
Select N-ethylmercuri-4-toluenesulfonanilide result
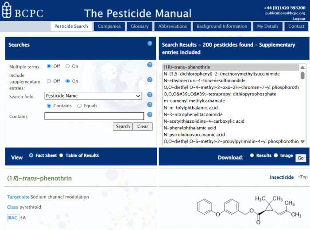[x=231, y=81]
